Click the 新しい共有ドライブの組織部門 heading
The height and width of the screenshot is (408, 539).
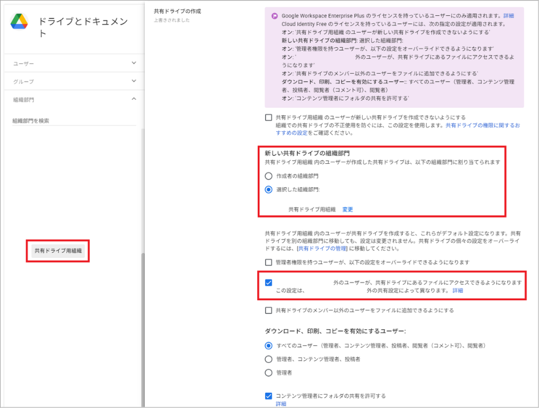(307, 153)
